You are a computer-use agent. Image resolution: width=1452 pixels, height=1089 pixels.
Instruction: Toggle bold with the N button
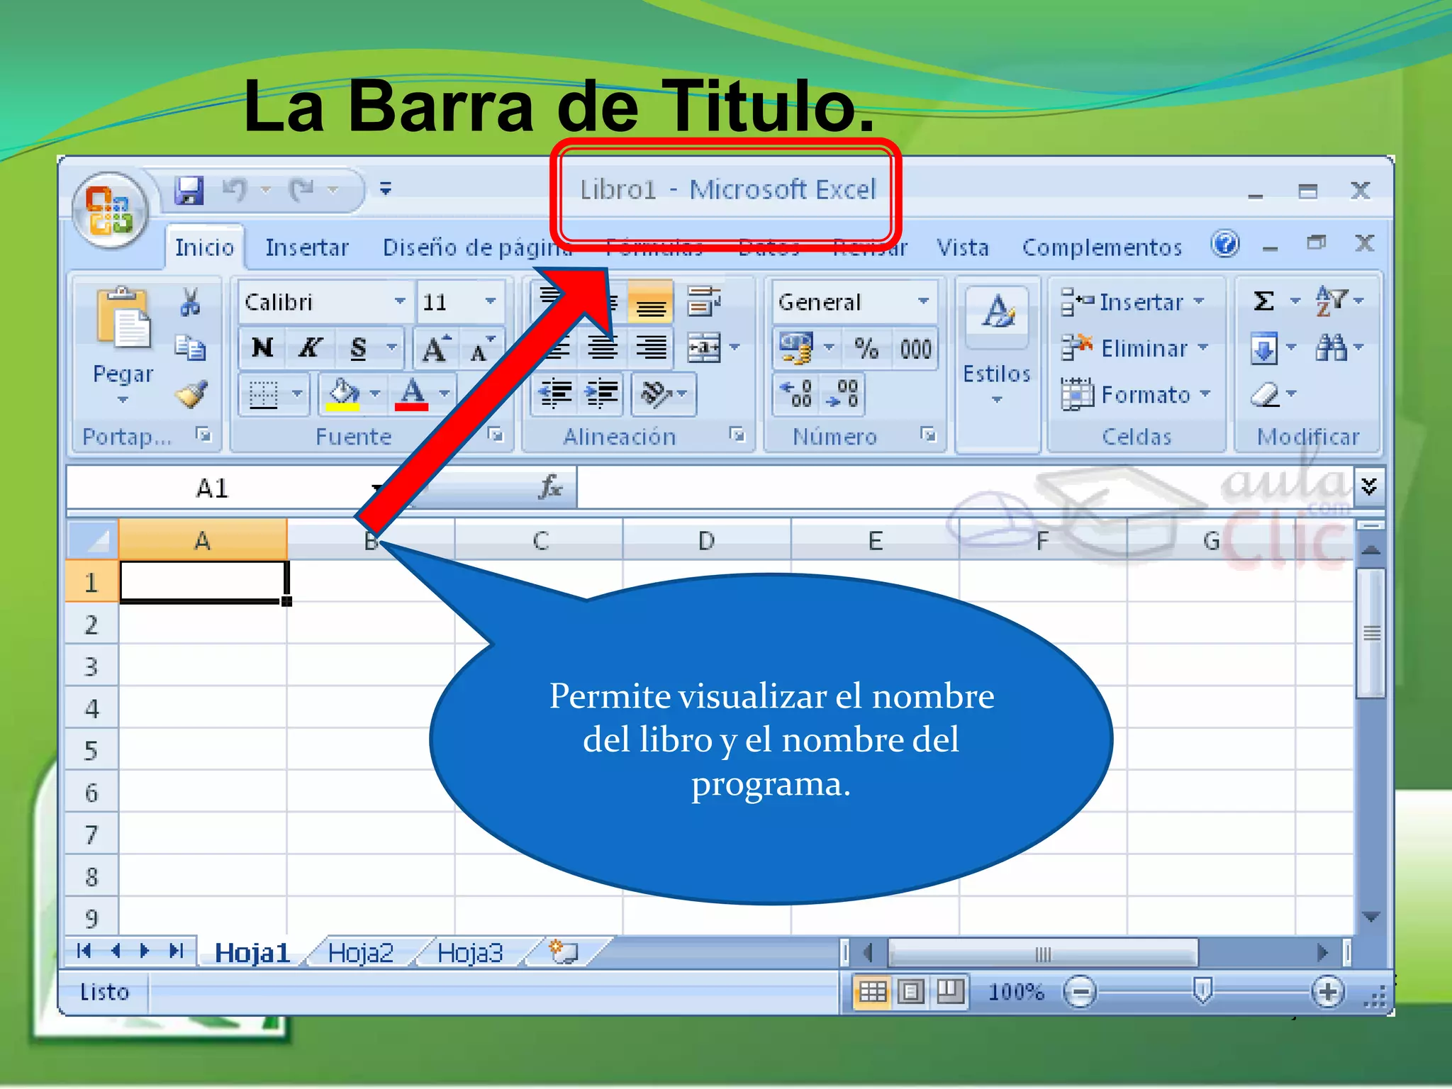point(262,347)
